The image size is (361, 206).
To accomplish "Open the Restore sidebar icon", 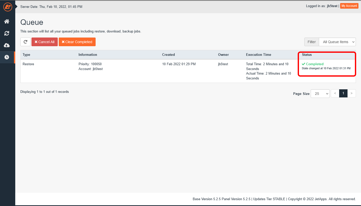I will click(7, 33).
